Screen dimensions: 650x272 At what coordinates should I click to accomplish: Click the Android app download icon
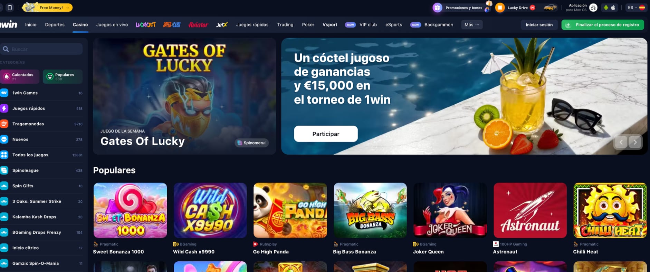606,8
